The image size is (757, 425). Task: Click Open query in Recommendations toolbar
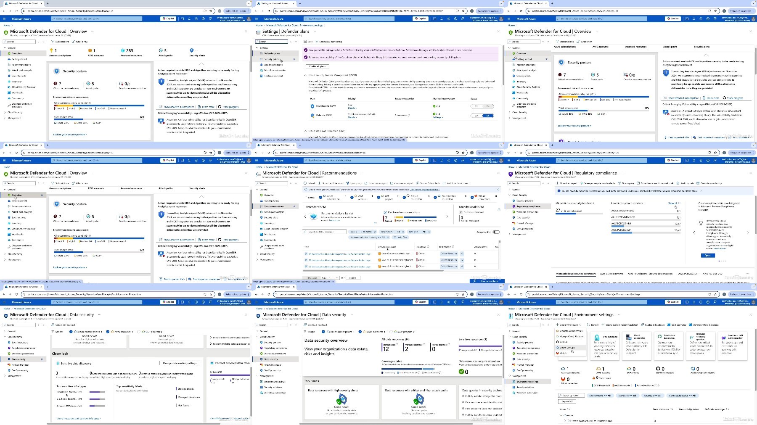(355, 183)
